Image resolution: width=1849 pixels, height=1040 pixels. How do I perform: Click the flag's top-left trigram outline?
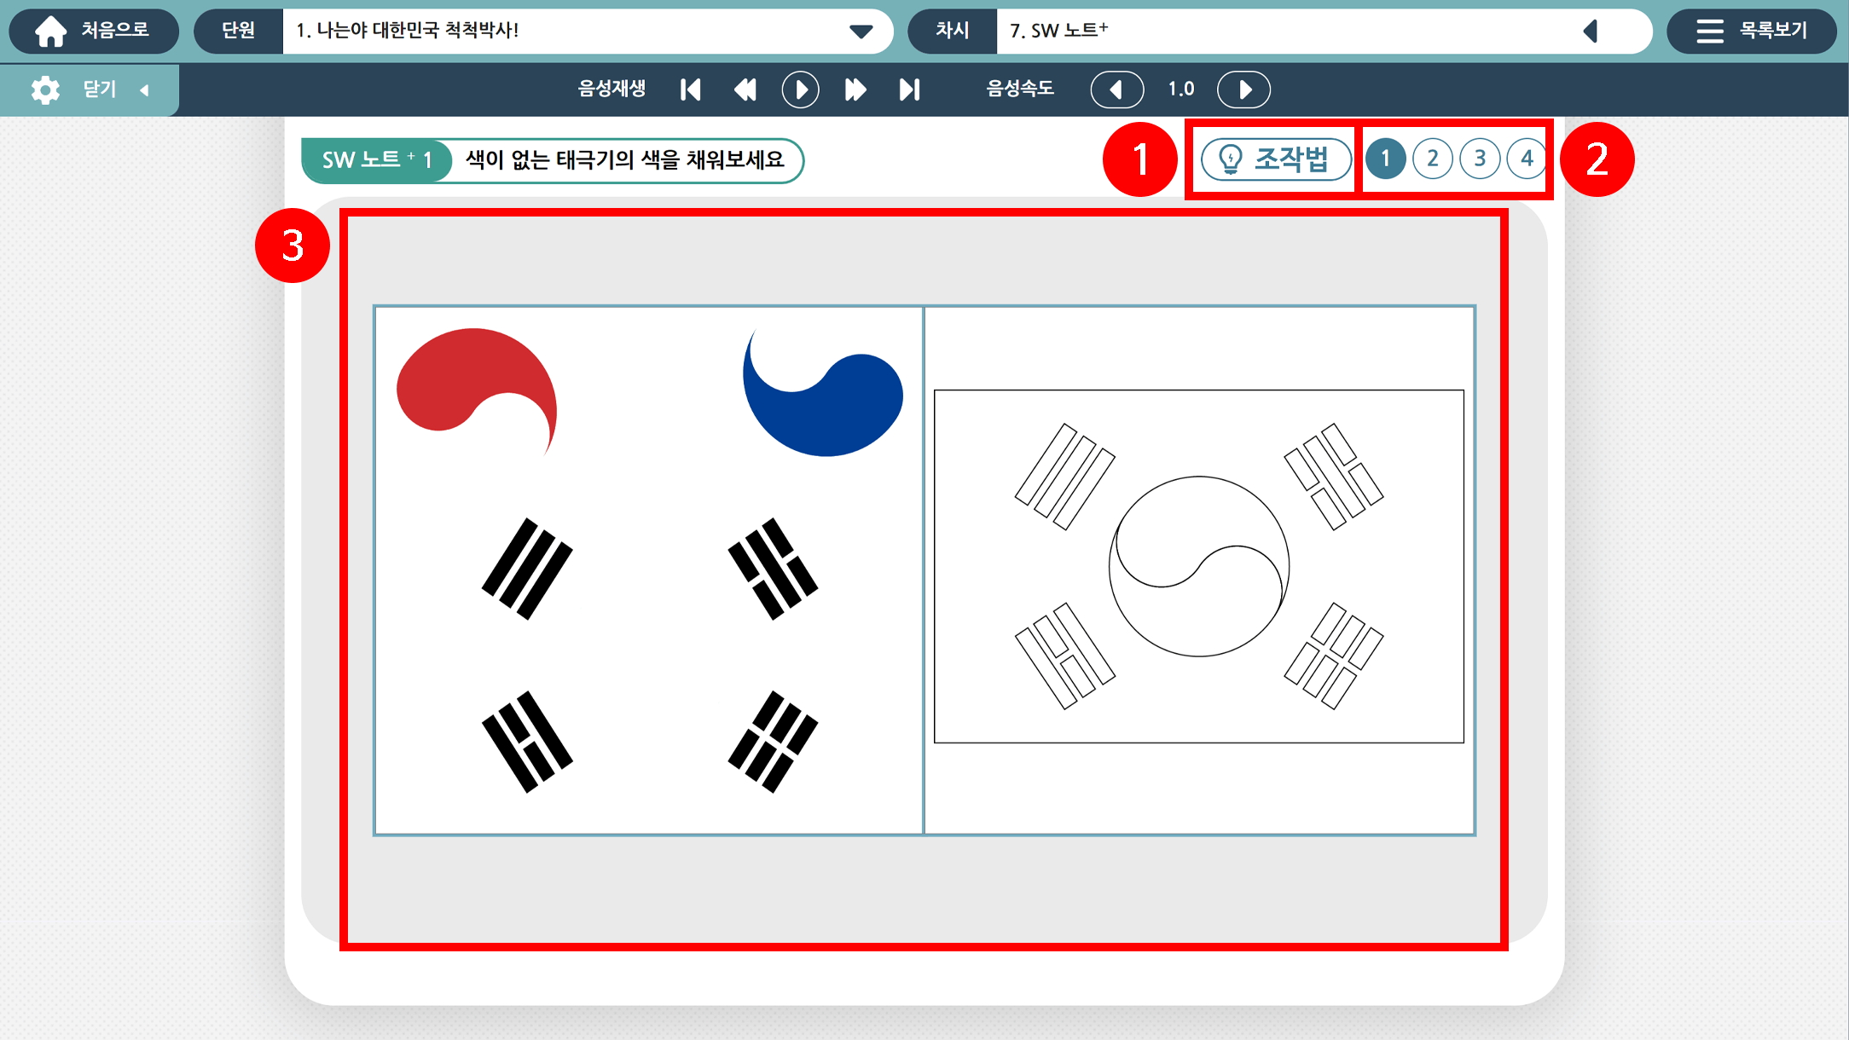pos(1064,477)
